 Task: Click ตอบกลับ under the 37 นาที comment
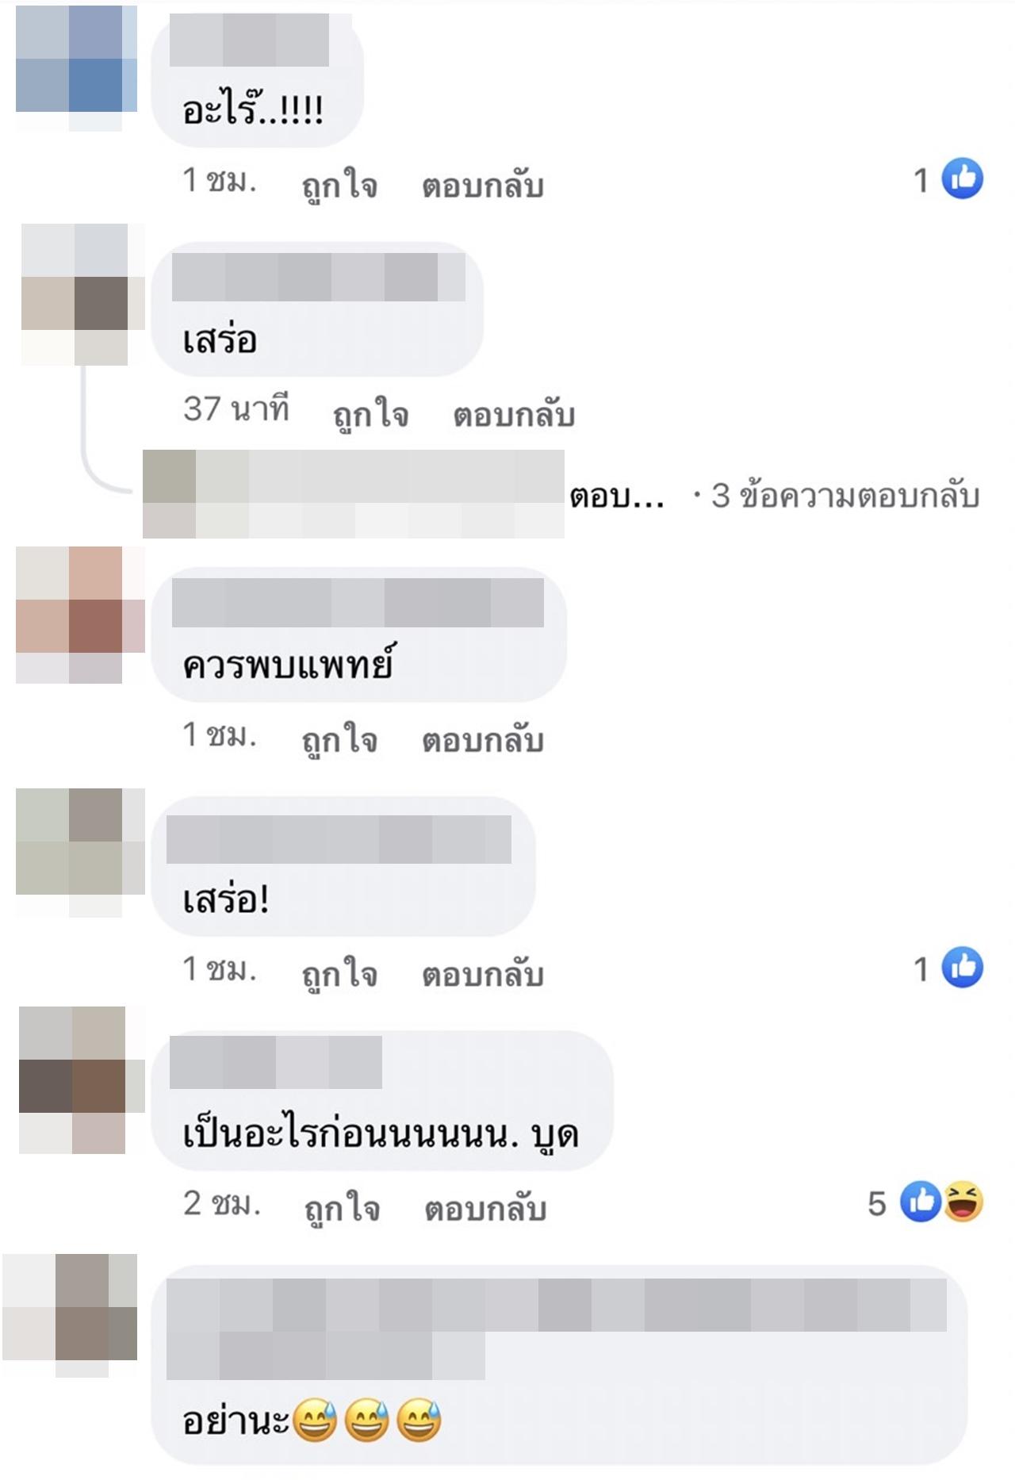514,416
